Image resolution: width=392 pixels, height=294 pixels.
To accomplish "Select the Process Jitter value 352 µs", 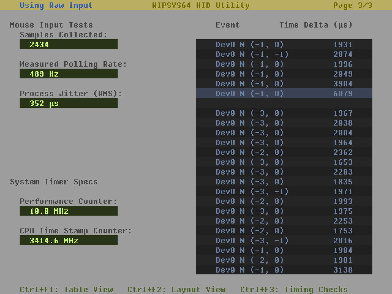I will coord(68,103).
